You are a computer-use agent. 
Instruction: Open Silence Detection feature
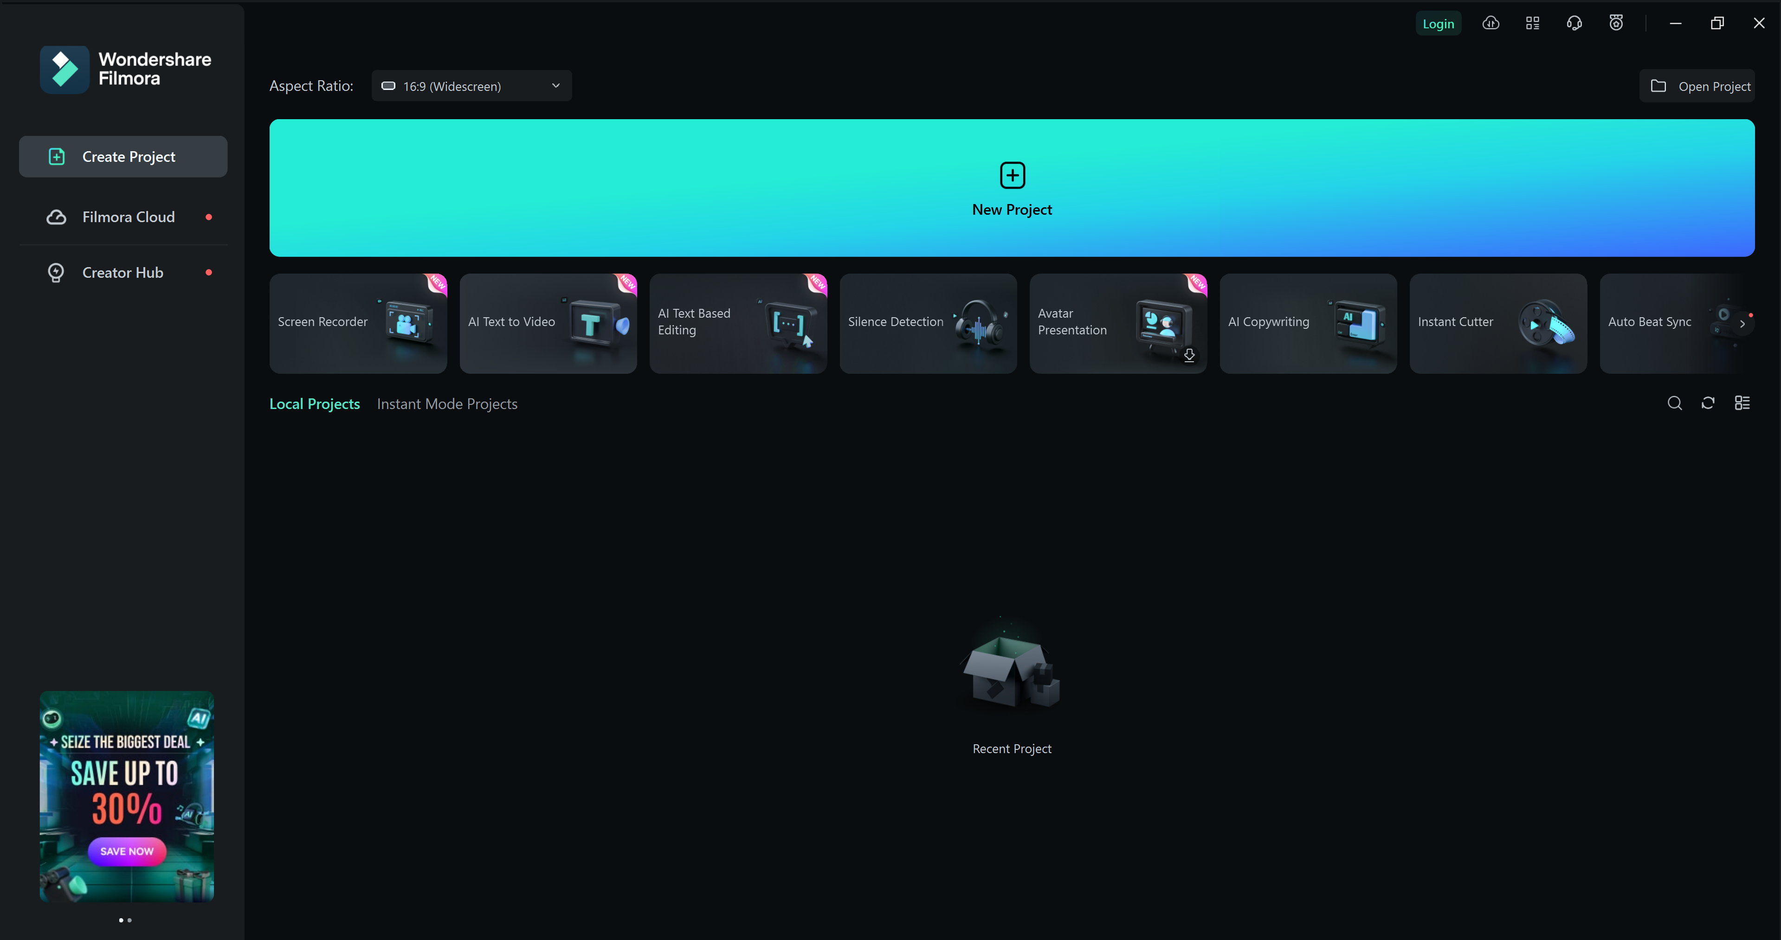pyautogui.click(x=927, y=323)
